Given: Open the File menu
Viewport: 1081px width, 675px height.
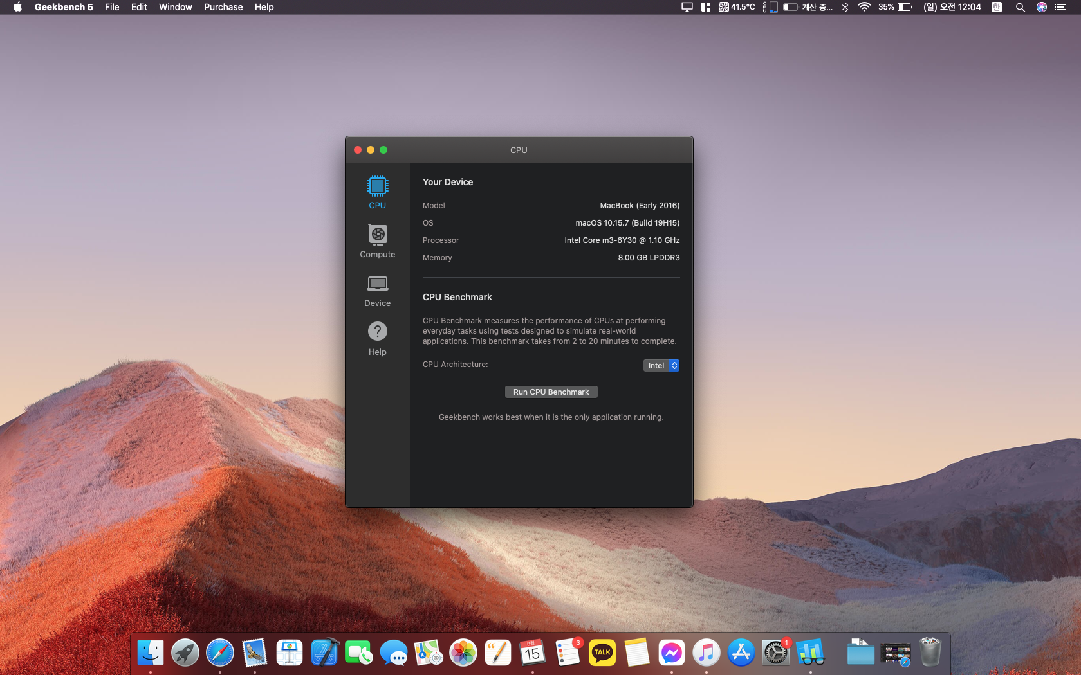Looking at the screenshot, I should [x=112, y=7].
